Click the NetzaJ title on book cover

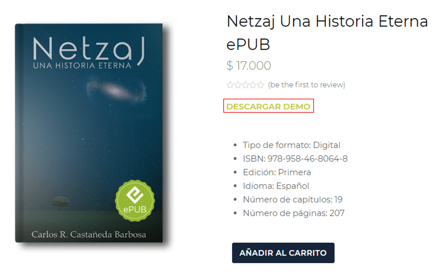[x=89, y=50]
